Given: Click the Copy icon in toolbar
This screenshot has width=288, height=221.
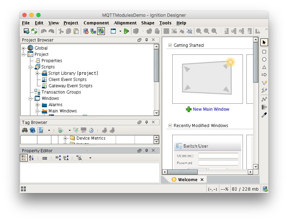Looking at the screenshot, I should [x=68, y=31].
